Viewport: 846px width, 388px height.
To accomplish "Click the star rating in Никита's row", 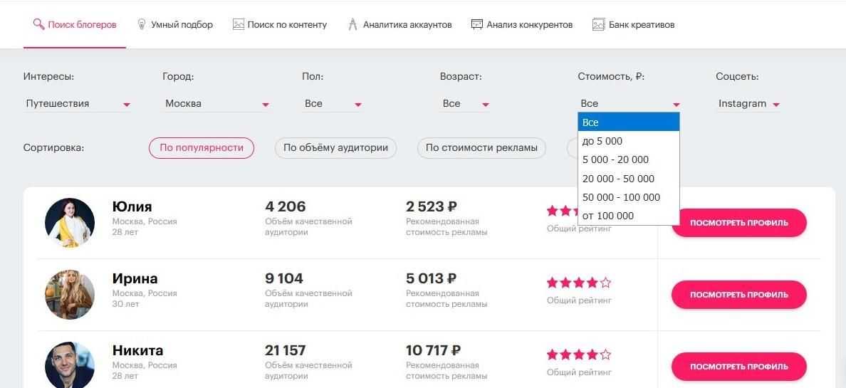I will point(578,355).
